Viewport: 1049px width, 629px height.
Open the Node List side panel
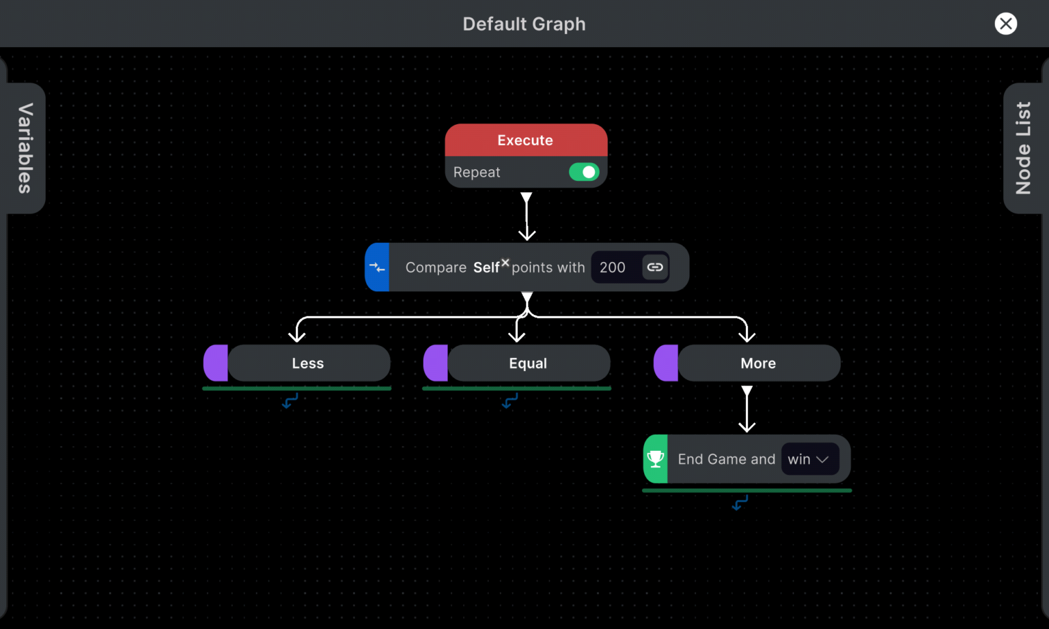click(x=1023, y=148)
